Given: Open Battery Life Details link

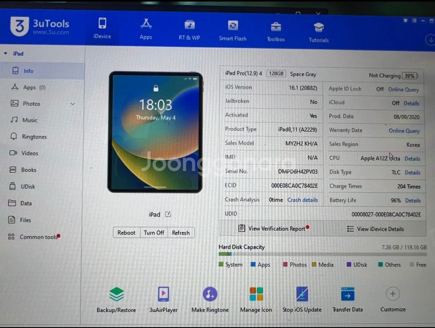Looking at the screenshot, I should [x=413, y=201].
